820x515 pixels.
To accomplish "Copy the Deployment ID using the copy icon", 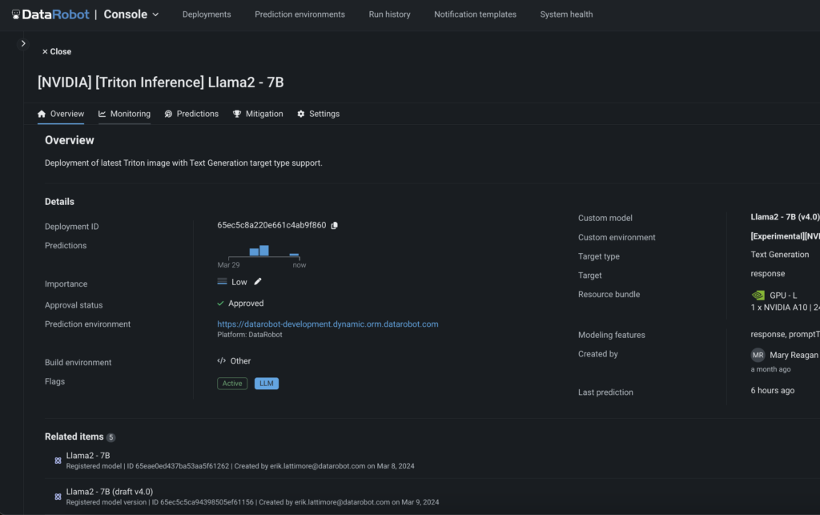I will (335, 225).
